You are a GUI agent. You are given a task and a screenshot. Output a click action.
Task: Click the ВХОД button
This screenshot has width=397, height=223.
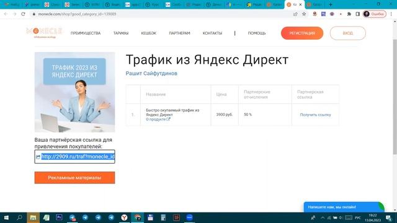(348, 33)
